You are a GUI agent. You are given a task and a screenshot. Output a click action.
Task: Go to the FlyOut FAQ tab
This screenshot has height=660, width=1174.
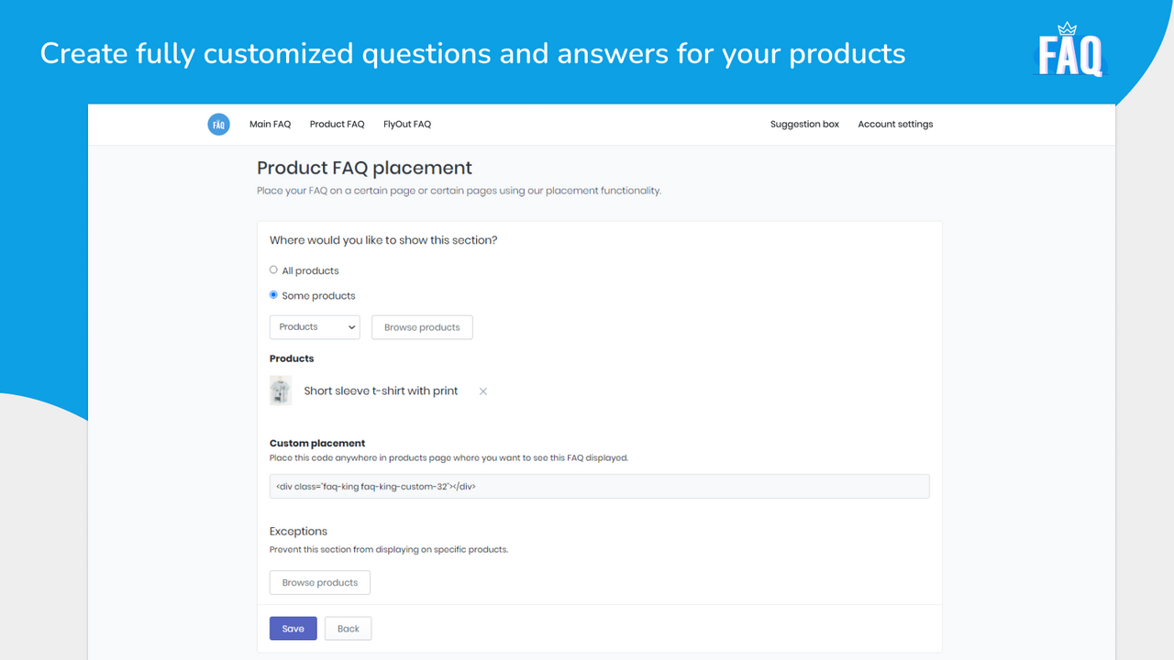click(x=407, y=125)
